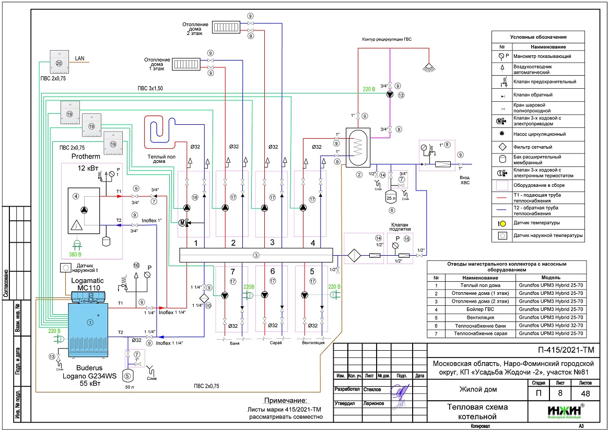Select the recirculation pump numbered 12
Viewport: 609px width, 430px height.
pos(389,95)
